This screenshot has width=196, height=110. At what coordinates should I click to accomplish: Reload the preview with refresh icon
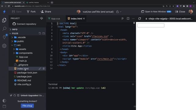click(140, 19)
